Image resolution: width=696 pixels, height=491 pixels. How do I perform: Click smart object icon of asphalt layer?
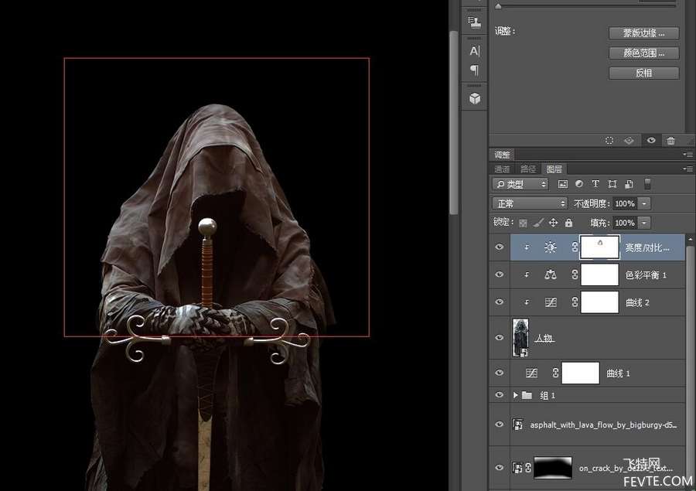[x=517, y=425]
